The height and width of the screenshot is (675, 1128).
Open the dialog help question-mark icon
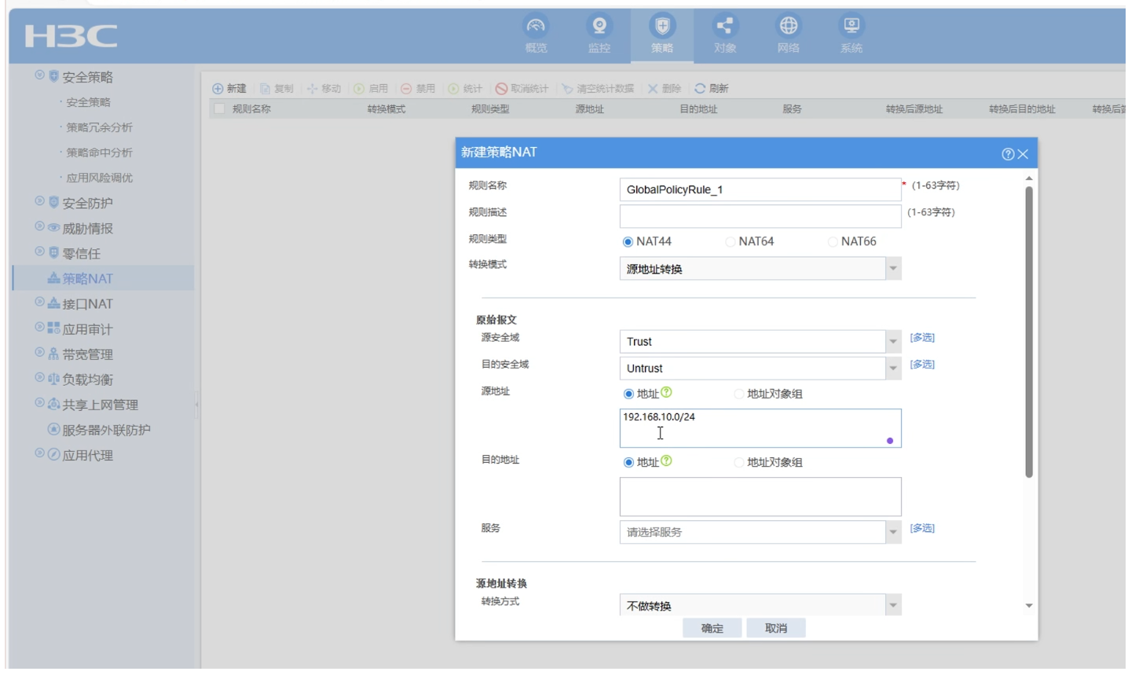click(1008, 154)
